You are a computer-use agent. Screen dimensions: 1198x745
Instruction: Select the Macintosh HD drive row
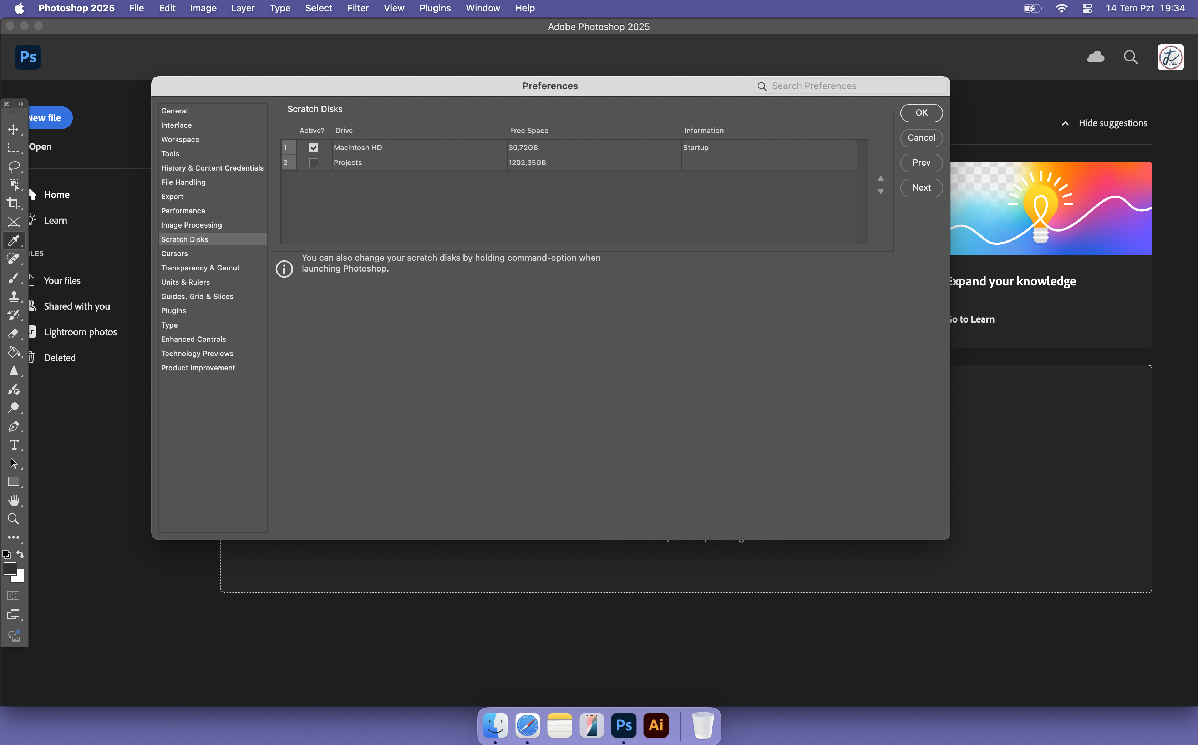coord(568,148)
